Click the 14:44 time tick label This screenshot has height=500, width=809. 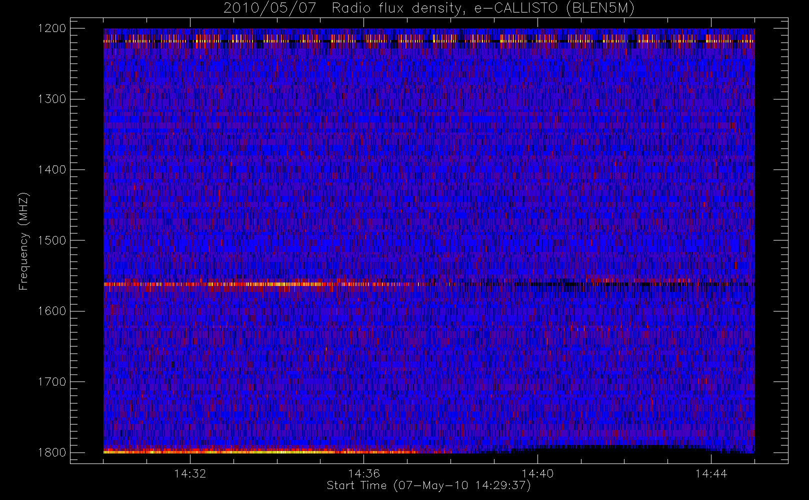click(x=711, y=473)
